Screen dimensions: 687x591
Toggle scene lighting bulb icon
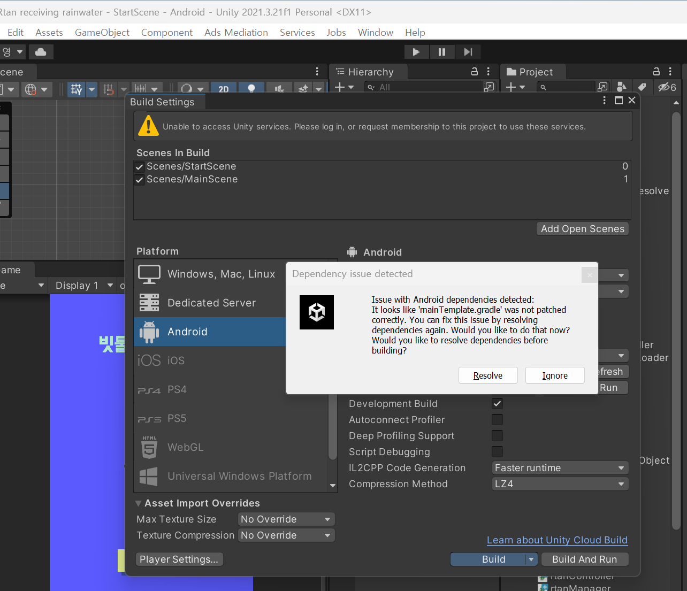click(x=251, y=89)
